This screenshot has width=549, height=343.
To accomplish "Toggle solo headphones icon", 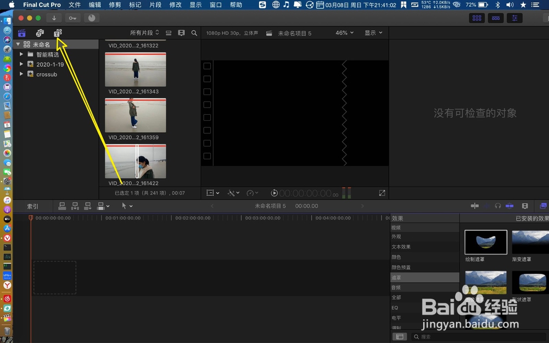I will (x=498, y=206).
